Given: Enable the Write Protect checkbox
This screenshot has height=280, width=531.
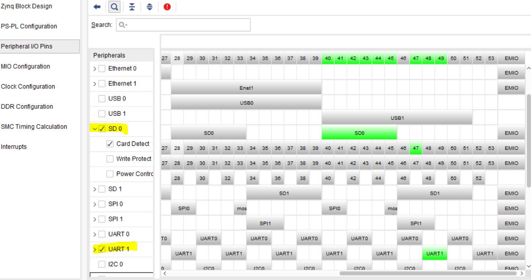Looking at the screenshot, I should click(x=110, y=159).
